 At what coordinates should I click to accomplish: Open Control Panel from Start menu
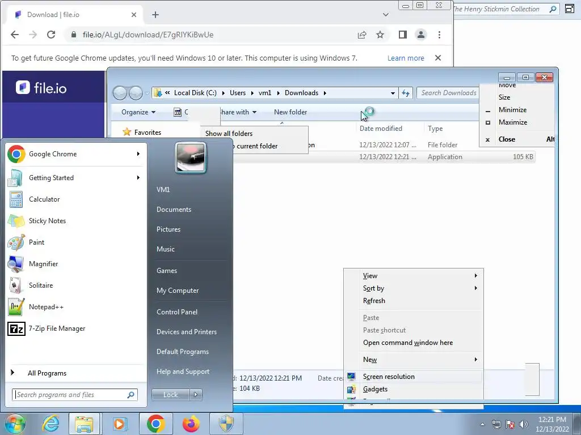(x=177, y=312)
